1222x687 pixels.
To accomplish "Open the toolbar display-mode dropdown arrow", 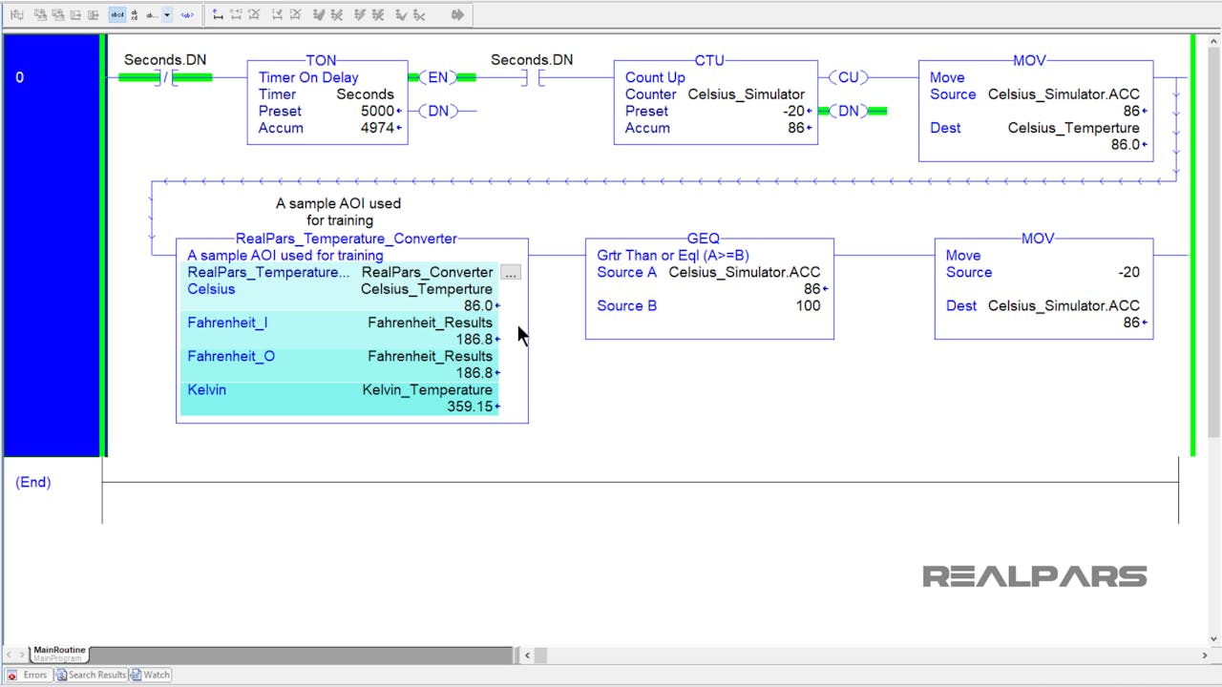I will tap(166, 14).
